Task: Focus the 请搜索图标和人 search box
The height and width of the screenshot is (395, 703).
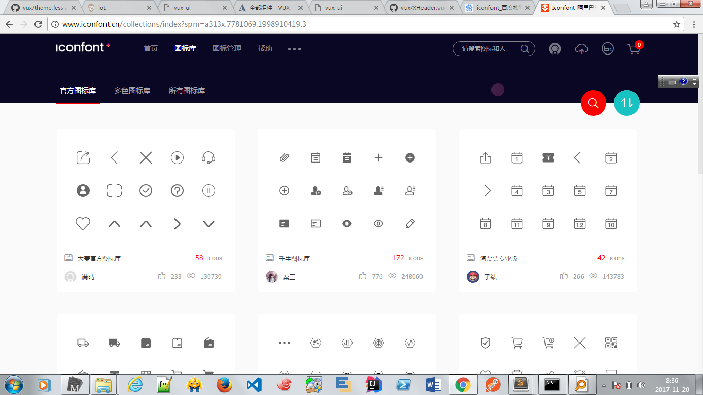Action: coord(494,49)
